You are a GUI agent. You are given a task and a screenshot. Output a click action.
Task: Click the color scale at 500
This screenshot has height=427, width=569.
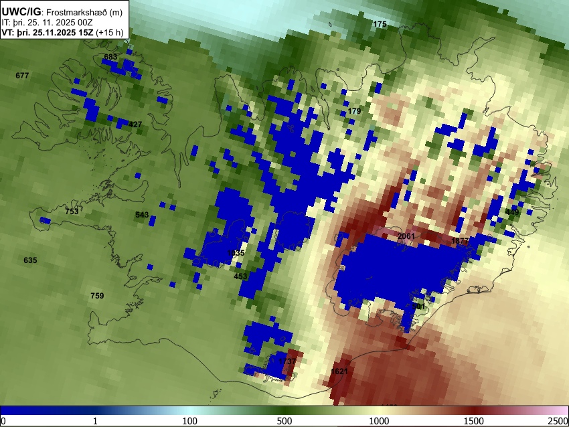click(x=284, y=410)
